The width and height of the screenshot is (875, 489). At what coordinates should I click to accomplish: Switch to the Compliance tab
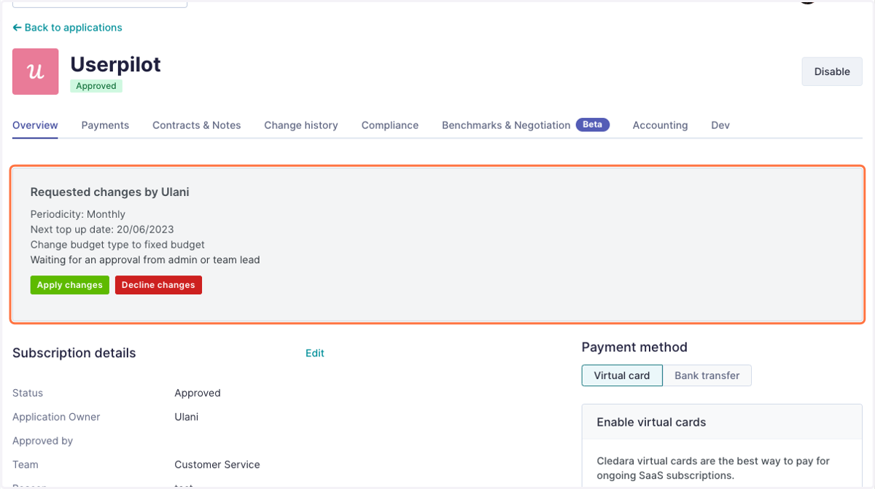(x=390, y=125)
